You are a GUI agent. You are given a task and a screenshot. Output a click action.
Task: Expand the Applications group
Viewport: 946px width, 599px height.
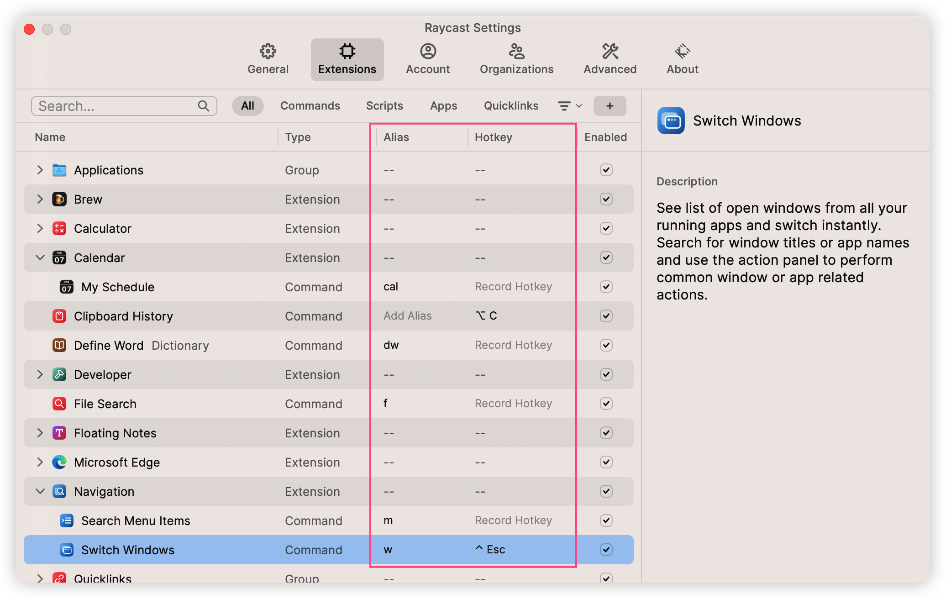point(40,170)
